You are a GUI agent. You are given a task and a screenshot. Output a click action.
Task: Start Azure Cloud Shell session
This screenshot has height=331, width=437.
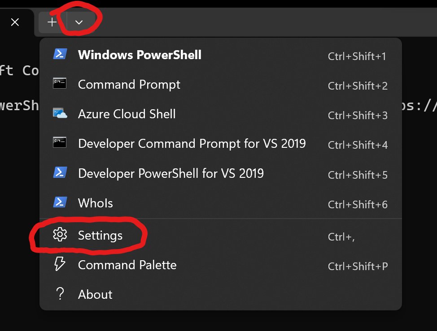(127, 114)
